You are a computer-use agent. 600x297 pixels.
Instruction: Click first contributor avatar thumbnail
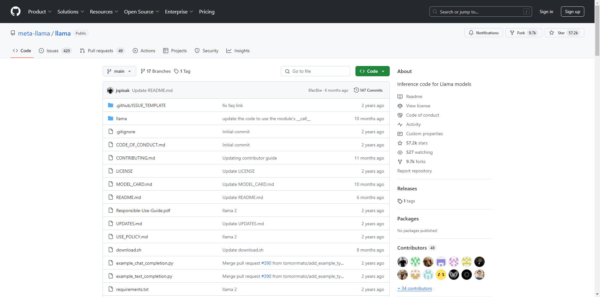(403, 262)
